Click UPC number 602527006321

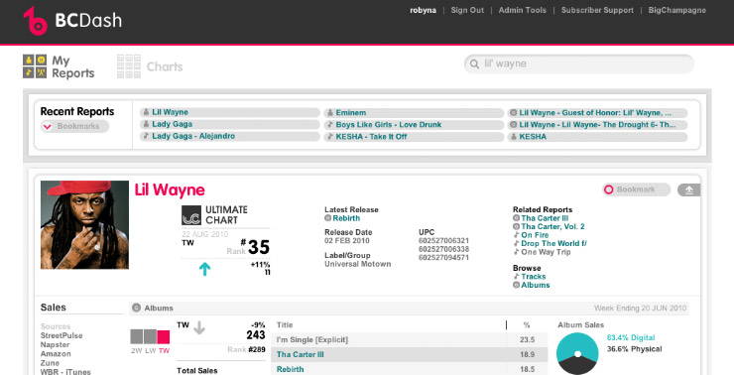(443, 241)
